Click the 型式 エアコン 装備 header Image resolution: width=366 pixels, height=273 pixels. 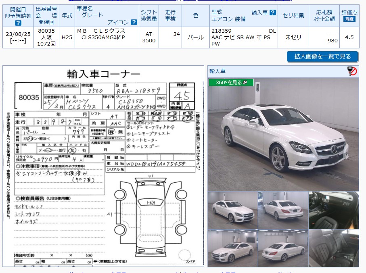pos(244,16)
